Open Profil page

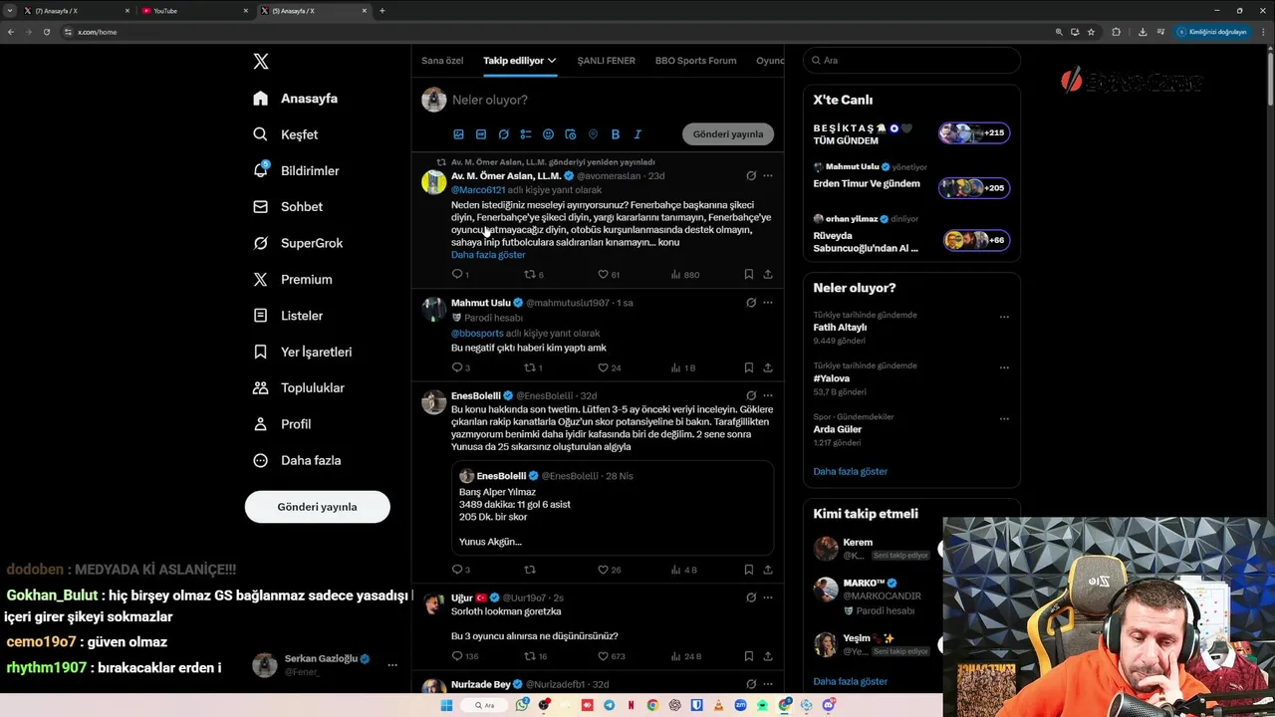tap(282, 424)
